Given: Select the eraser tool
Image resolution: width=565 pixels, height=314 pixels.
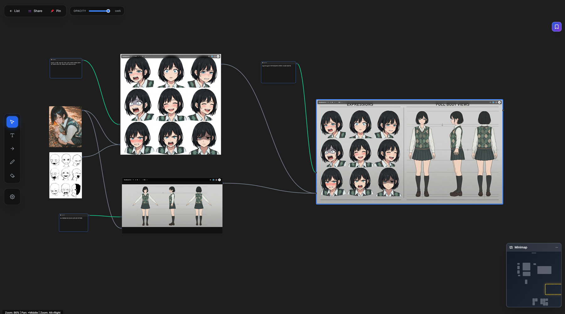Looking at the screenshot, I should tap(12, 176).
